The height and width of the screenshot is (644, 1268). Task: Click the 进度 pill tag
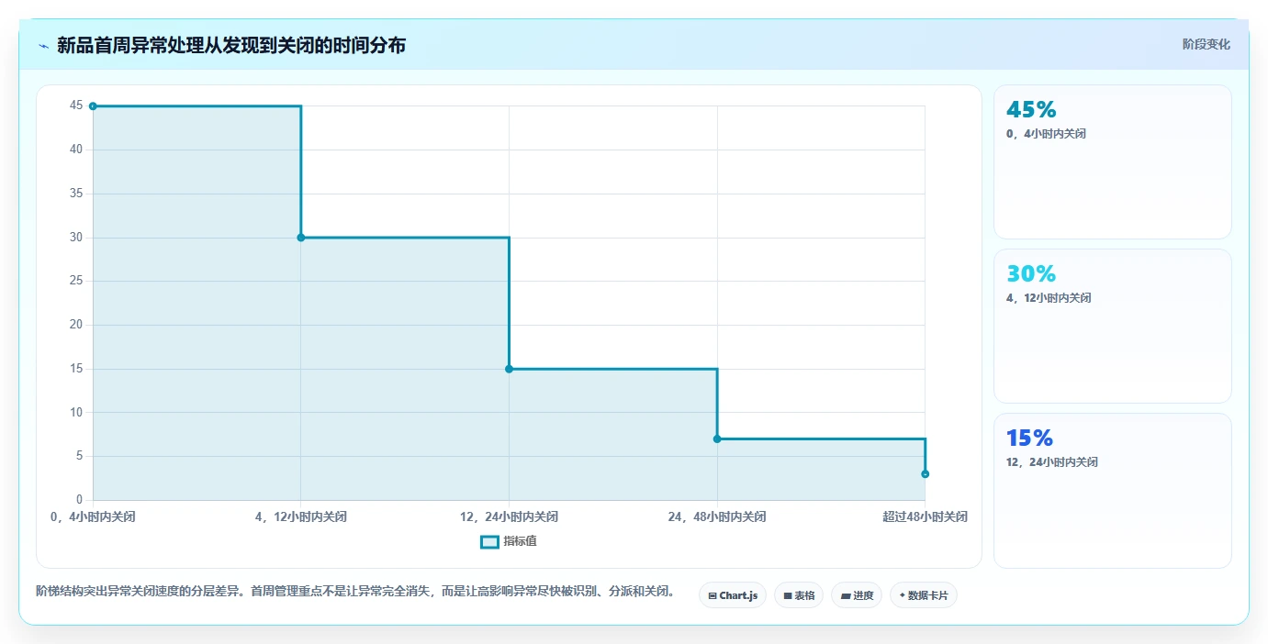tap(857, 595)
